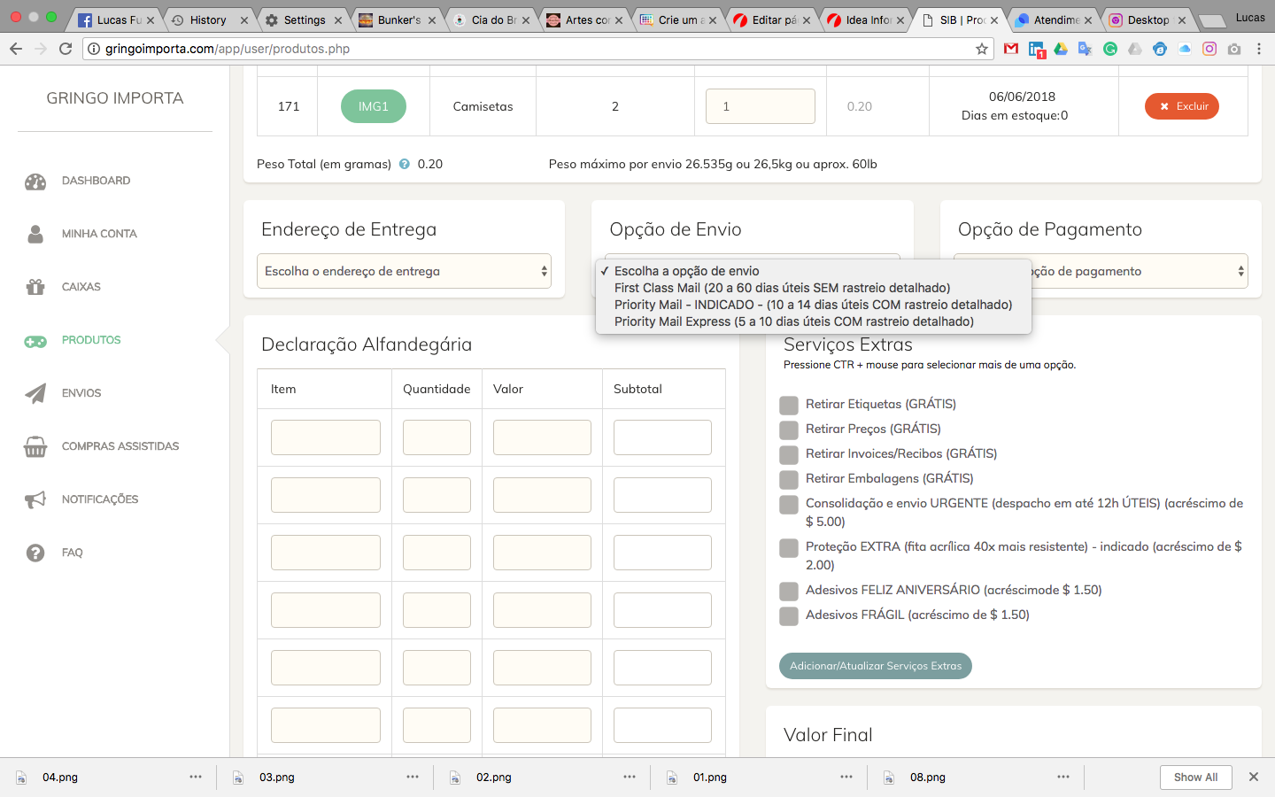Open the Dashboard gauge icon
This screenshot has height=797, width=1275.
(35, 182)
